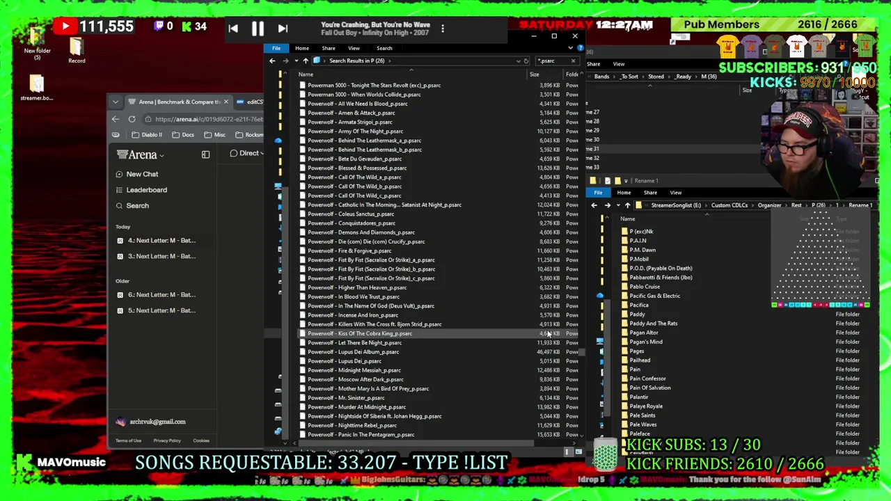Open archtvuk@gmail.com account menu
This screenshot has height=501, width=891.
coord(152,422)
